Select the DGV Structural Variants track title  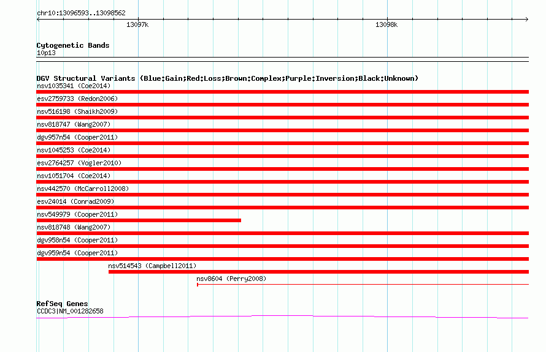click(227, 78)
